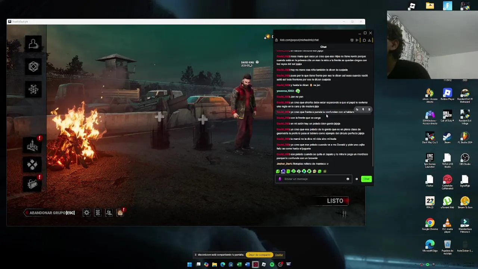Open Spotify from taskbar
The width and height of the screenshot is (478, 269).
272,265
